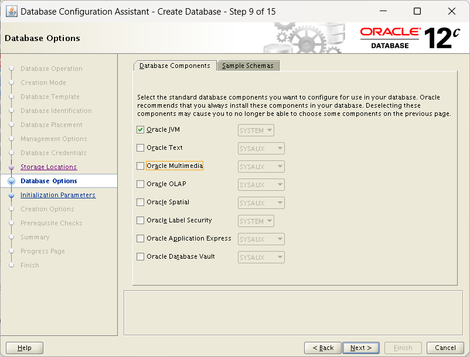Click the Database Options step bullet icon
This screenshot has width=470, height=357.
pos(12,181)
